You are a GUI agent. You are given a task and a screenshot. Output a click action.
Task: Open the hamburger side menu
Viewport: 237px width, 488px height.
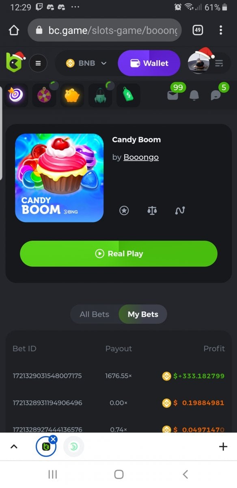point(38,63)
